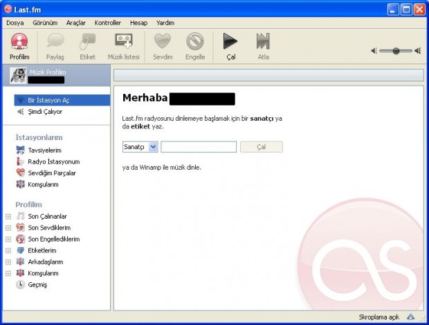Viewport: 429px width, 325px height.
Task: Click the Sevdim heart icon
Action: 163,41
